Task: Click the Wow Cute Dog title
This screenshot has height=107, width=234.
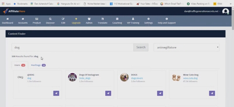Action: [191, 75]
